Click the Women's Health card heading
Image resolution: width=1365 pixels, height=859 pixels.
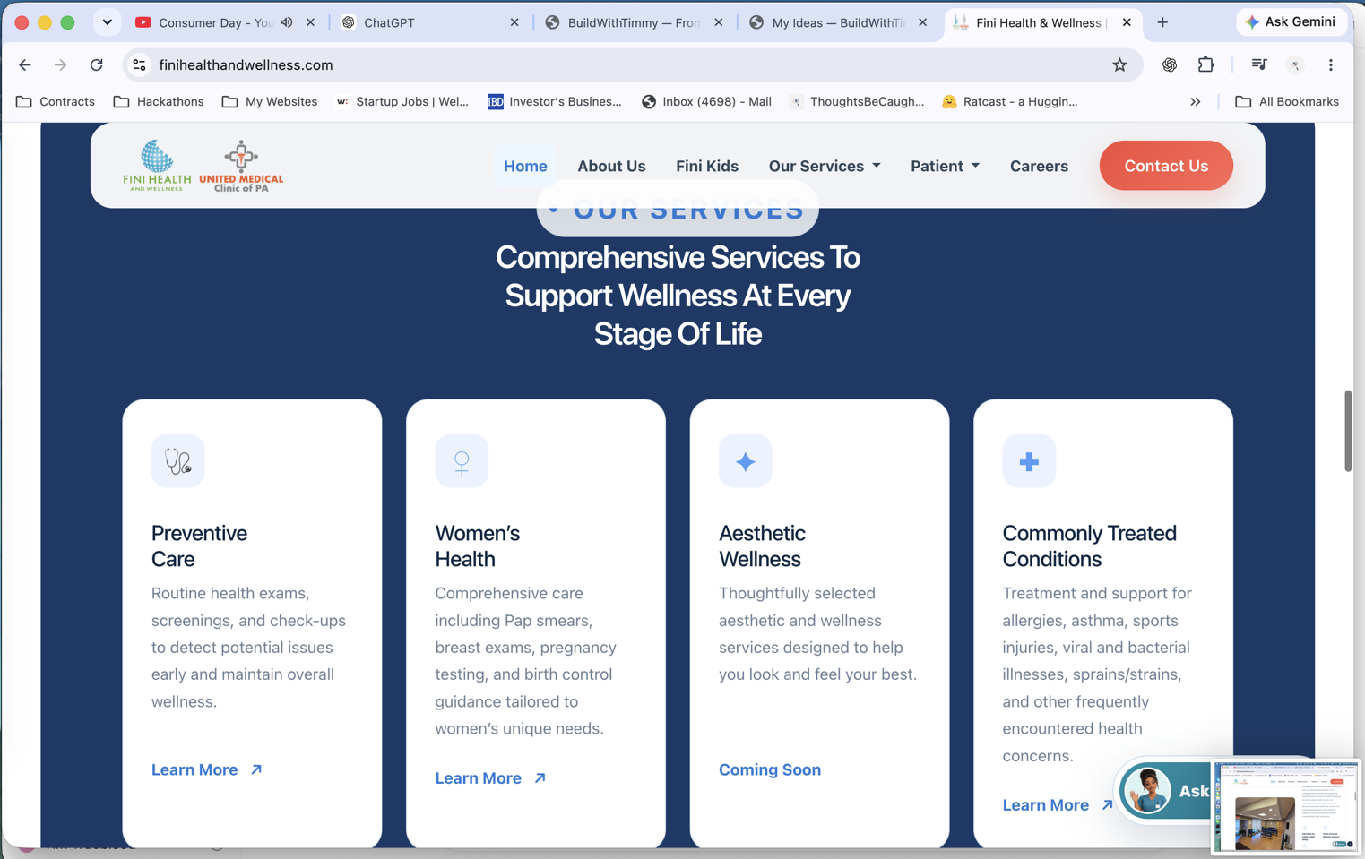[477, 545]
